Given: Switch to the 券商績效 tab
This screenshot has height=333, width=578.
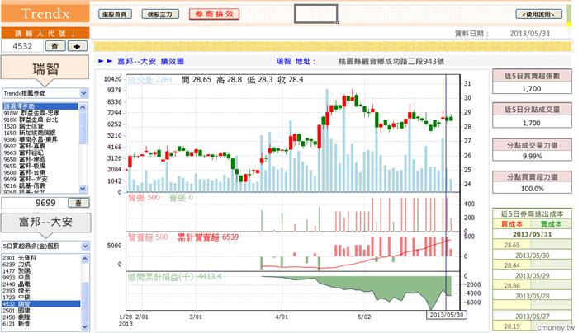Looking at the screenshot, I should tap(213, 15).
